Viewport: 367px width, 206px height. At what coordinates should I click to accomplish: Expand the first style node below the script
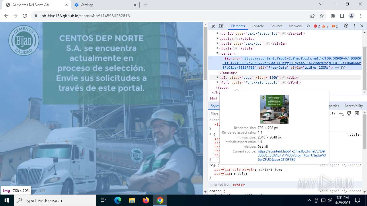pyautogui.click(x=218, y=38)
